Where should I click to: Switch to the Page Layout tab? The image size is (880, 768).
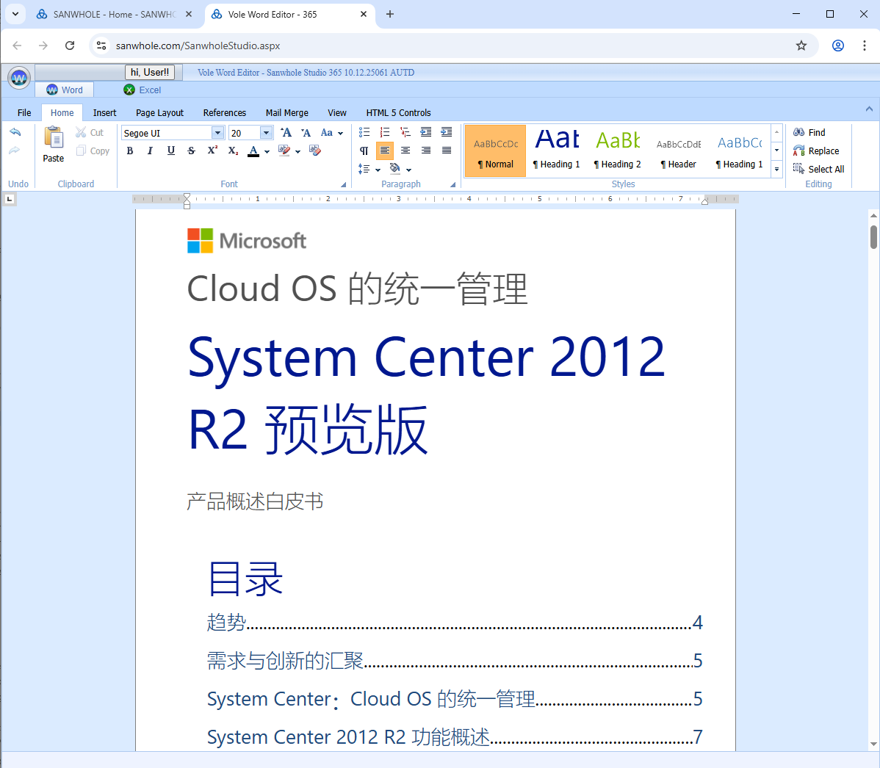159,113
